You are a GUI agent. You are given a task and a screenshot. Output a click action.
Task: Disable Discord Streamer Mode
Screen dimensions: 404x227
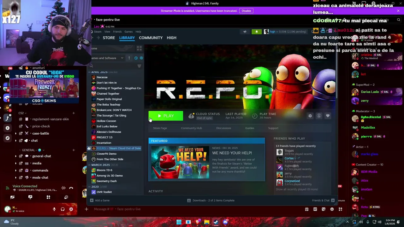pyautogui.click(x=246, y=11)
